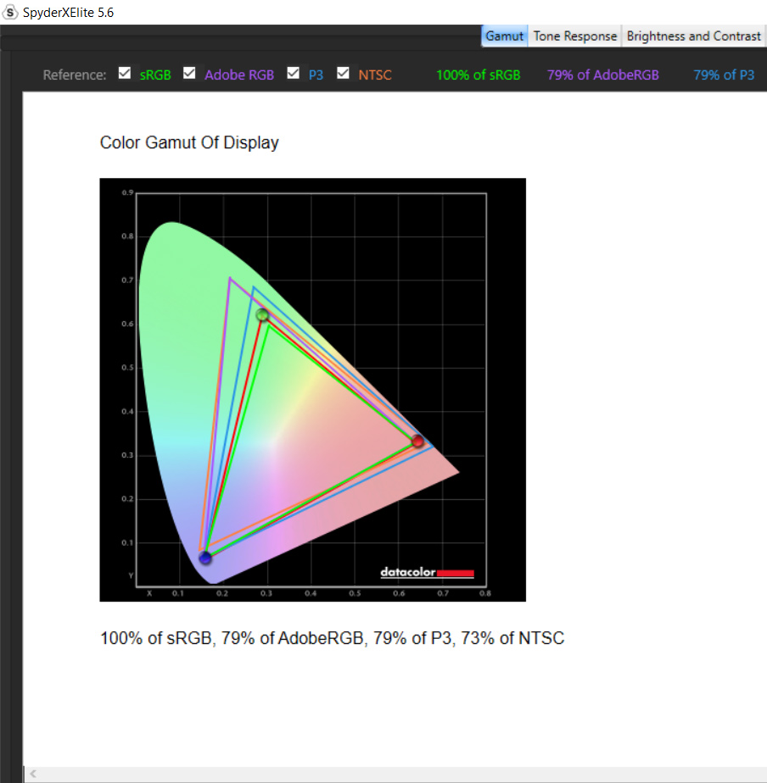This screenshot has height=783, width=767.
Task: Open the Brightness and Contrast tab
Action: 693,36
